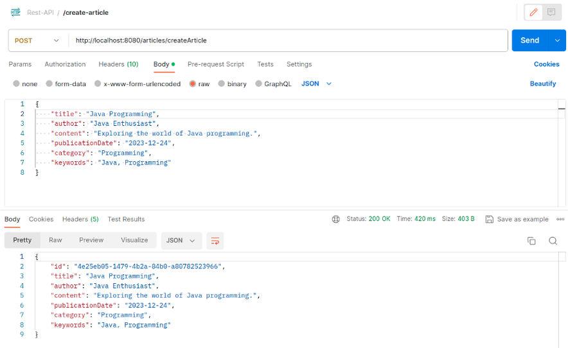Image resolution: width=568 pixels, height=348 pixels.
Task: Open the POST method dropdown
Action: coord(36,40)
